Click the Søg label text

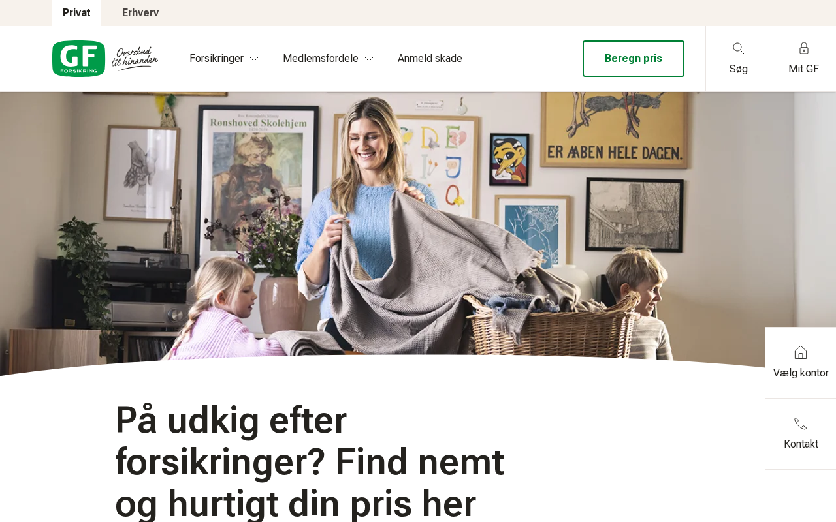[739, 69]
